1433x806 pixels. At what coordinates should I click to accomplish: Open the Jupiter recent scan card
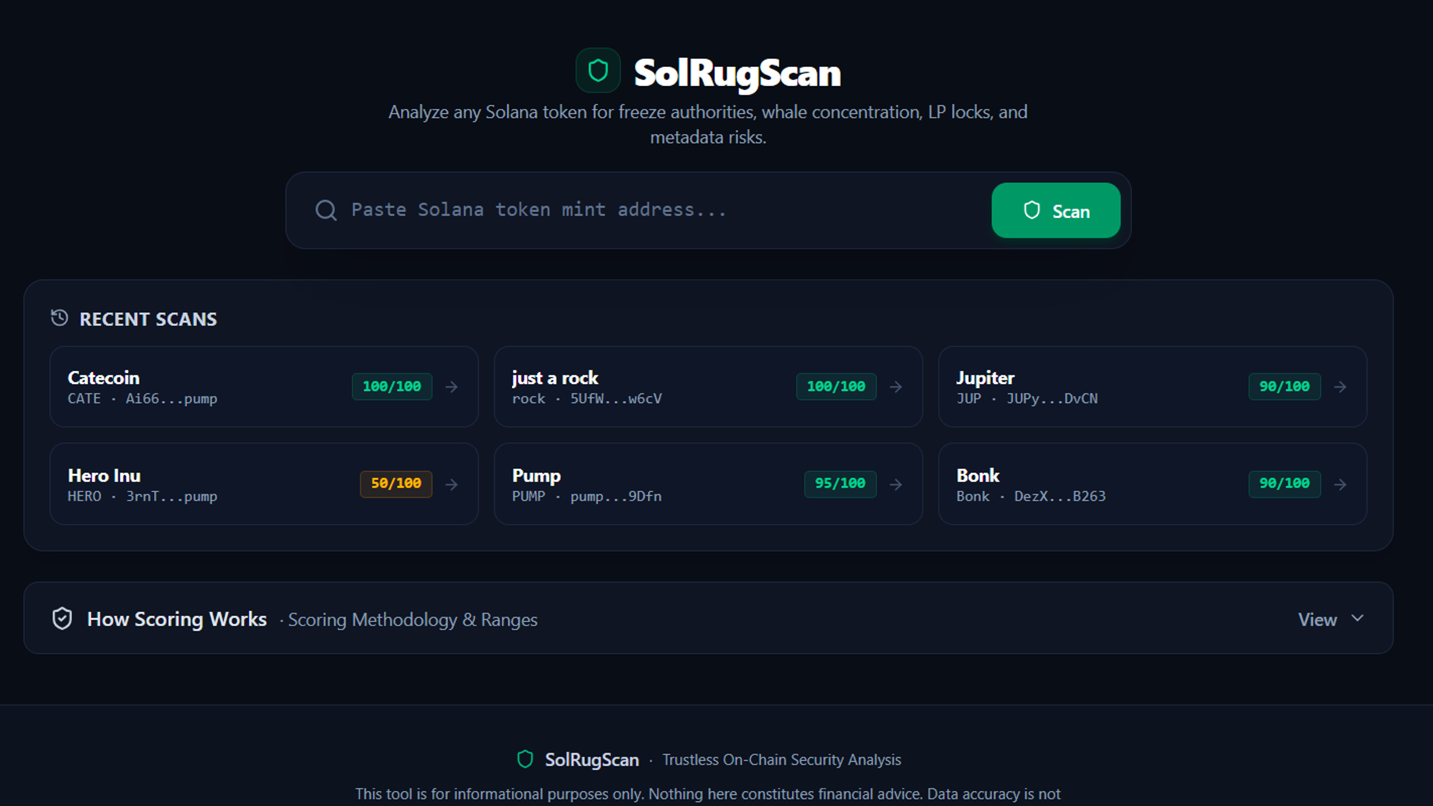(x=1153, y=387)
